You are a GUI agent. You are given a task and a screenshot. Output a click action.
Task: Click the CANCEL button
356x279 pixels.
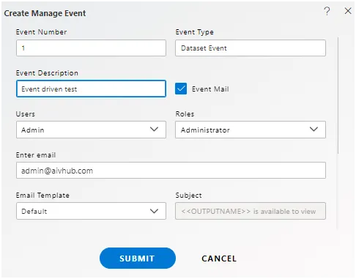coord(219,258)
